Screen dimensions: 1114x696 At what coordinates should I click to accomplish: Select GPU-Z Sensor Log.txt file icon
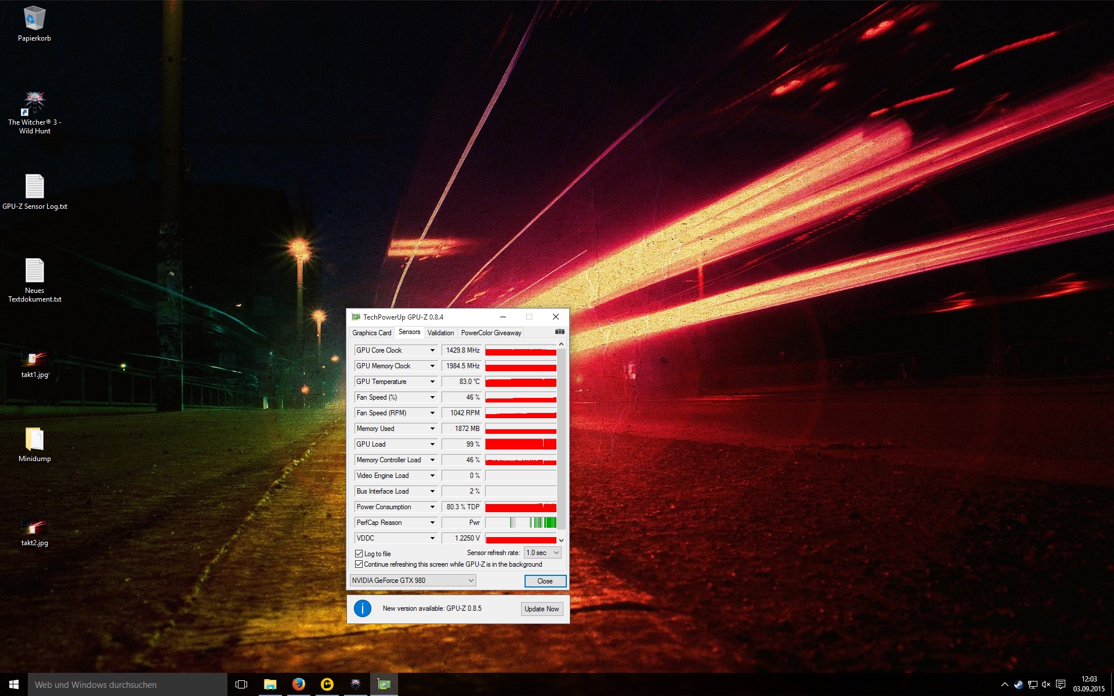pyautogui.click(x=34, y=187)
